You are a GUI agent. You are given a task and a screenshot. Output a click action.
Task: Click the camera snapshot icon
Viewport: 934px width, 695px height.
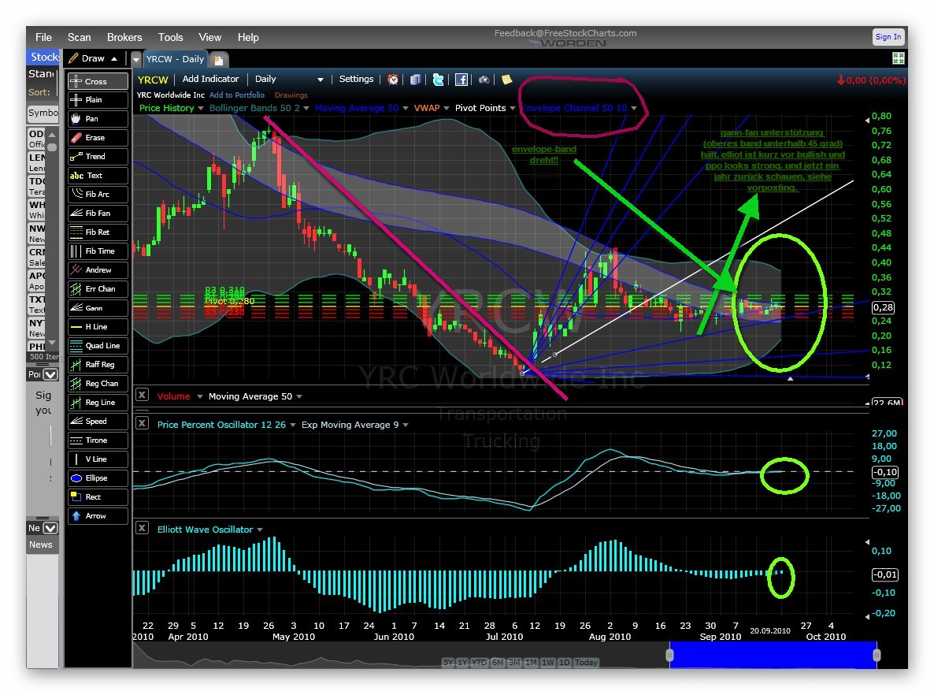click(x=484, y=80)
